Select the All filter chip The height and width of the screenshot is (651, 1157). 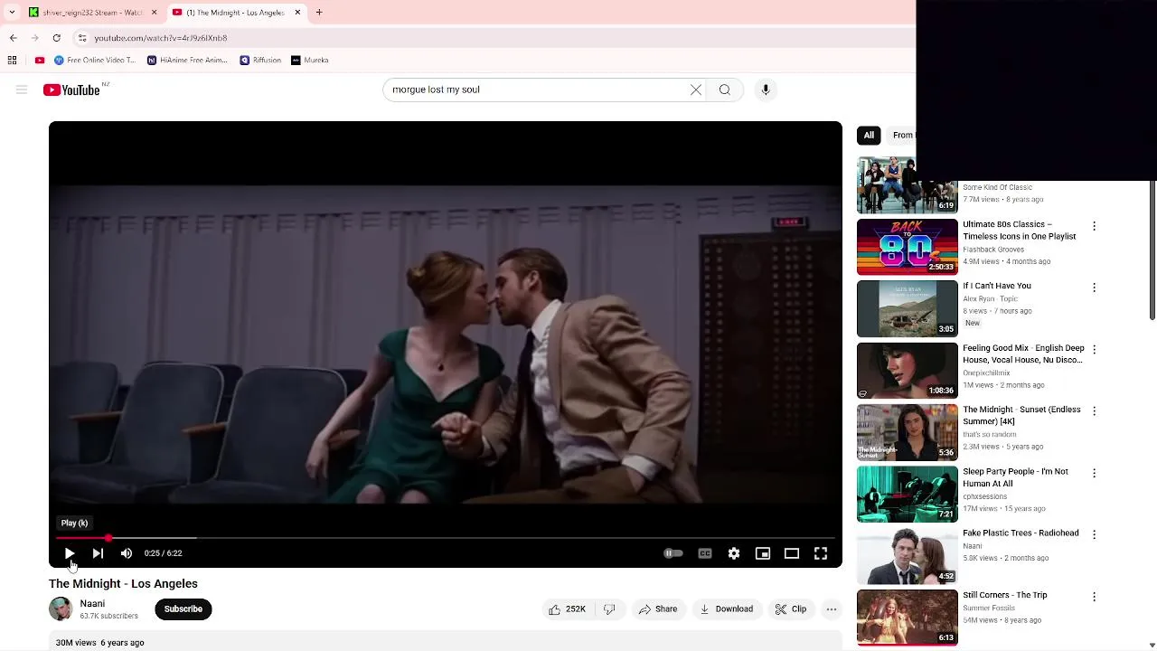tap(869, 136)
